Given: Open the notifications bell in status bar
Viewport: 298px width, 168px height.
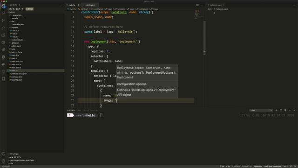Looking at the screenshot, I should click(295, 167).
